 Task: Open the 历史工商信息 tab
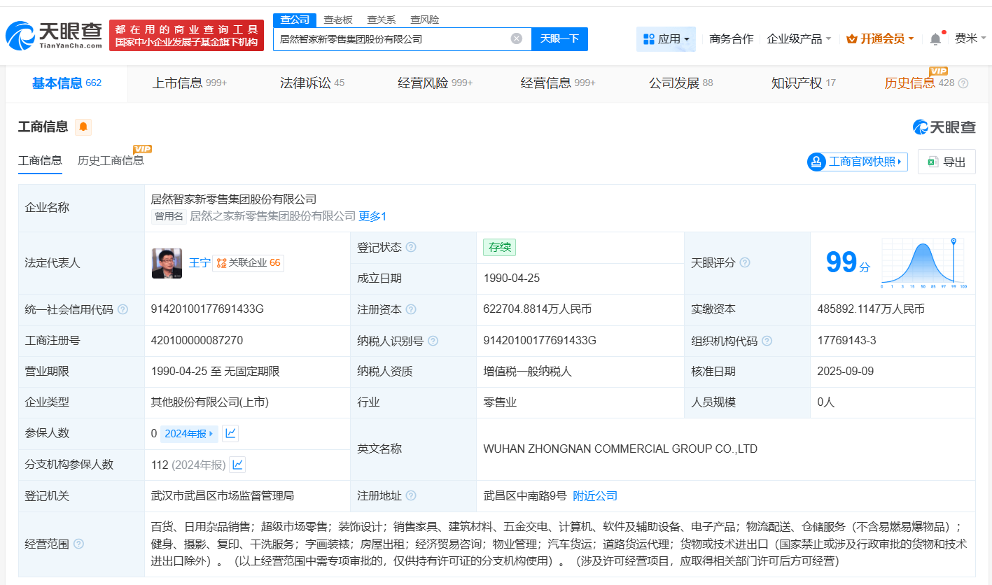112,159
